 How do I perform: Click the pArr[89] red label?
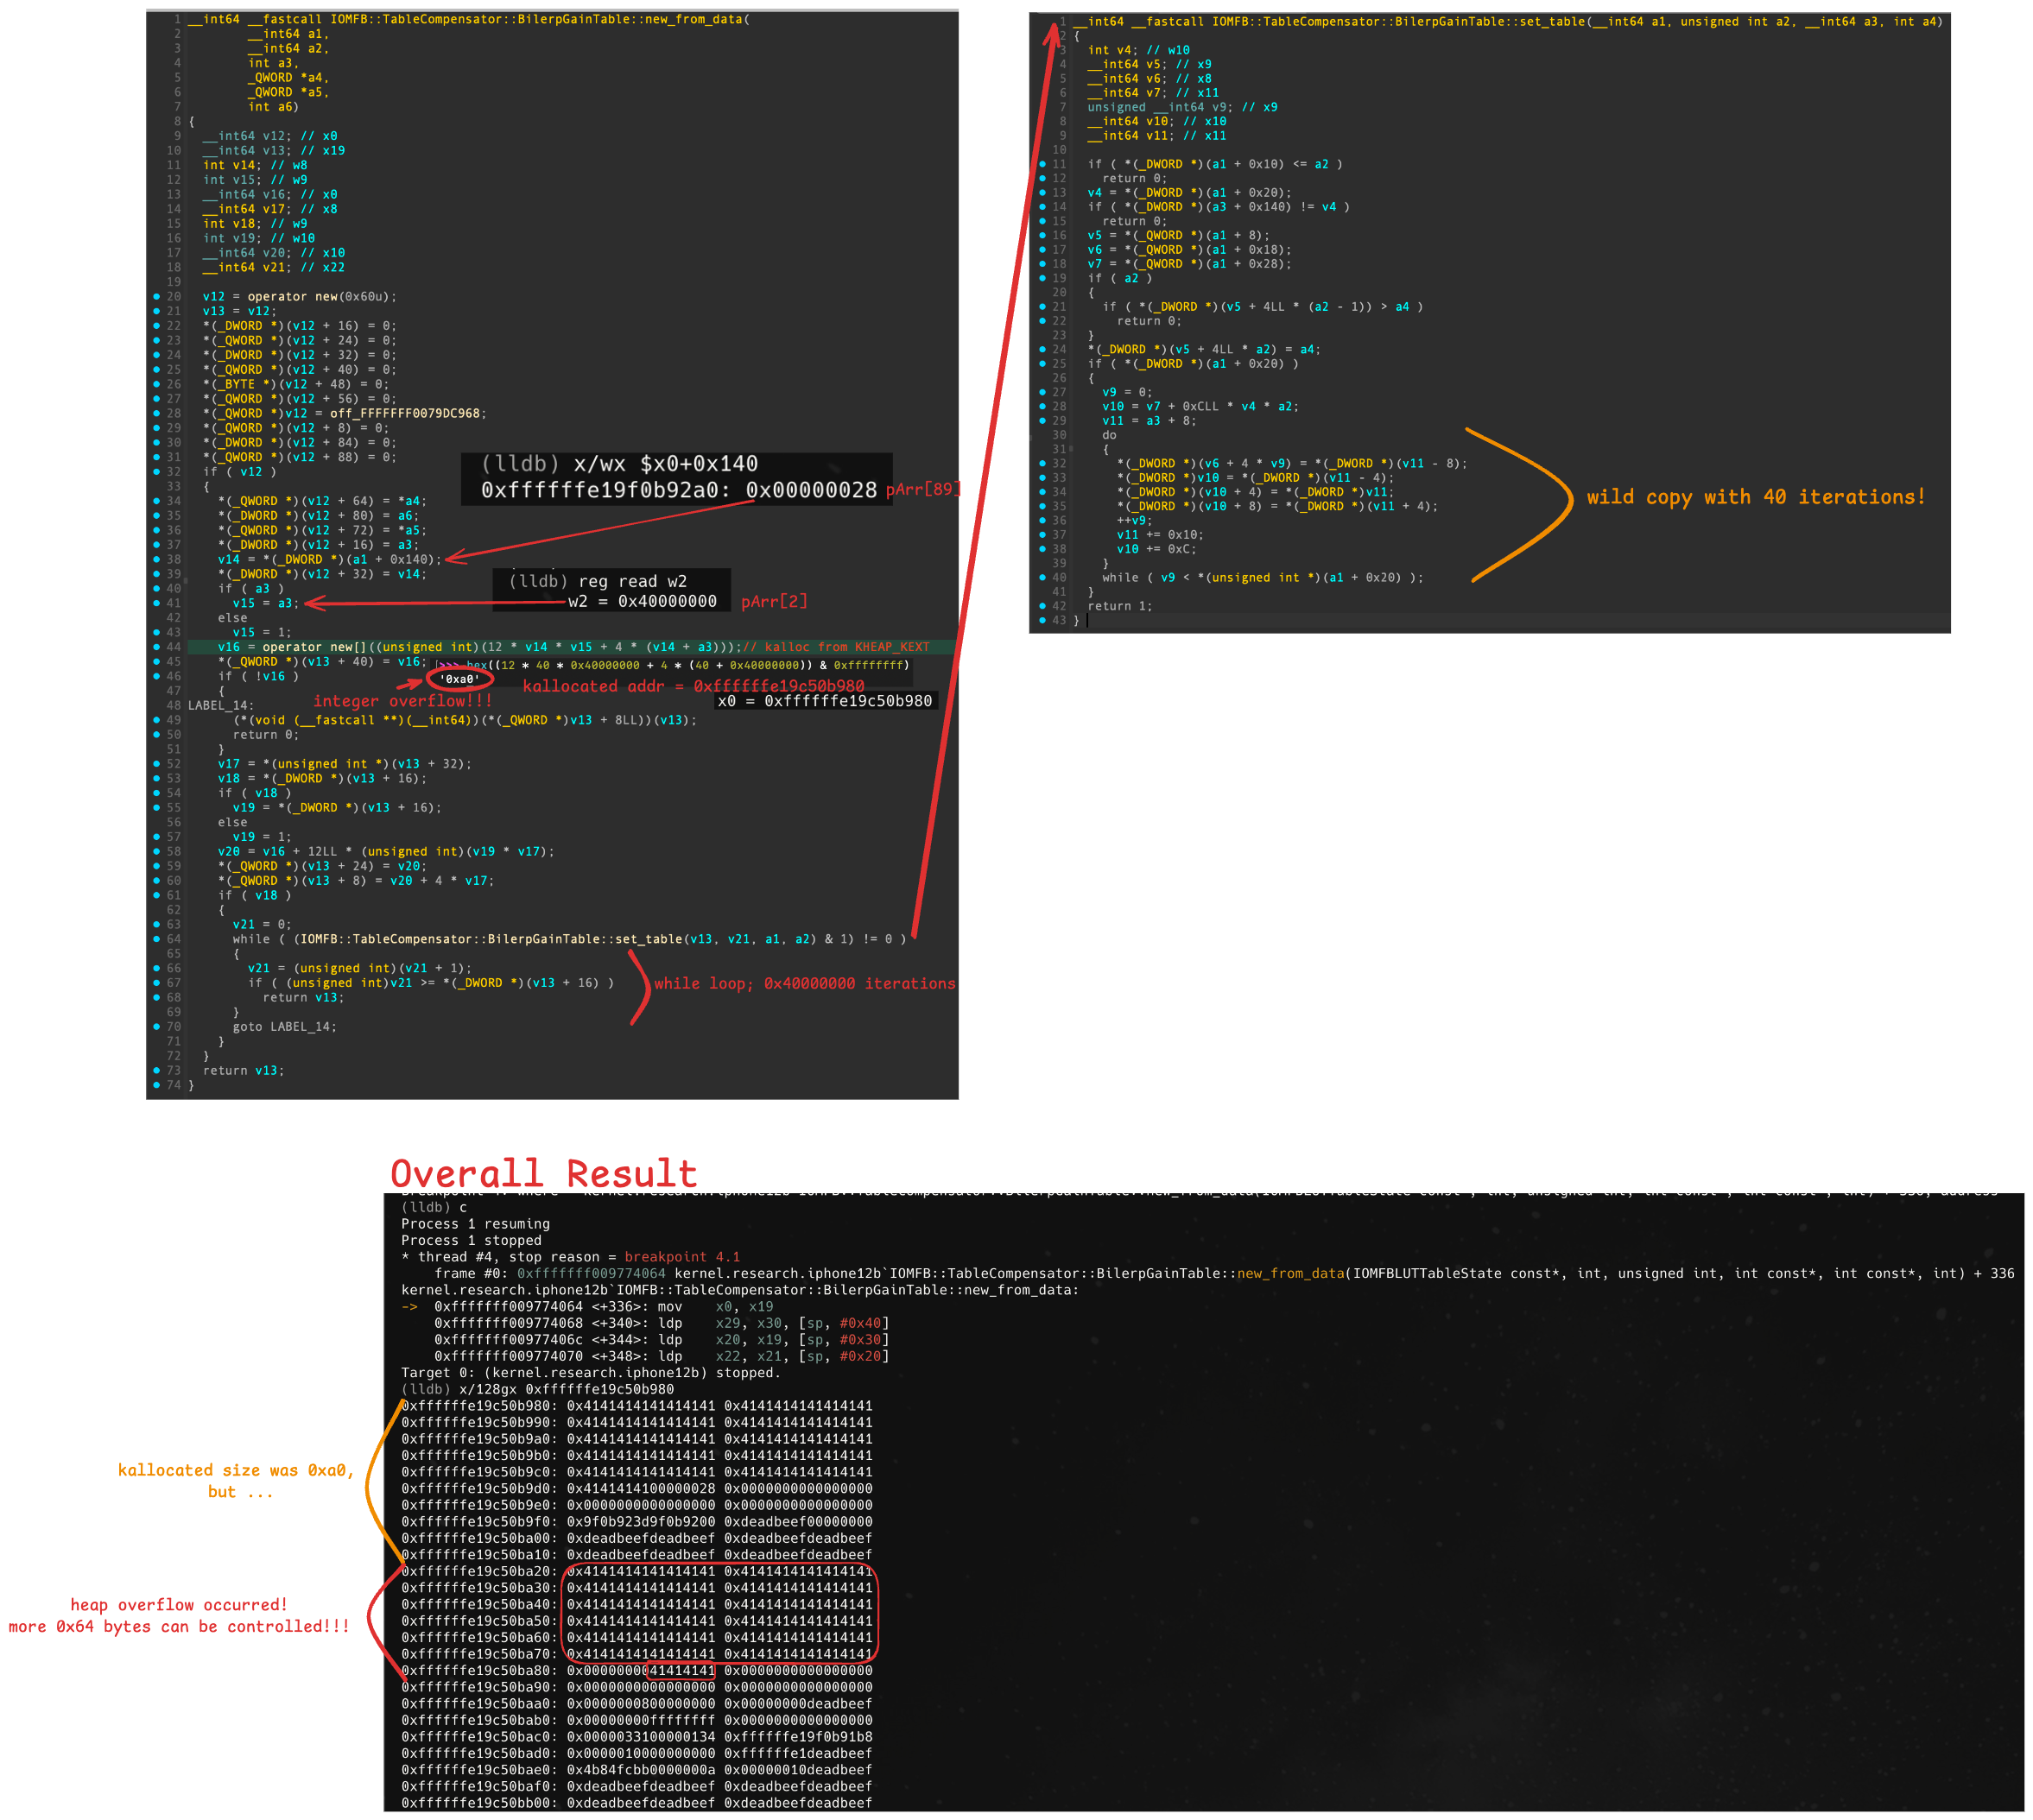coord(922,489)
